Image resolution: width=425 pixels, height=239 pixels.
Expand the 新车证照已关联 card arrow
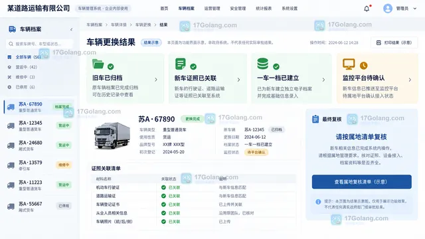tap(238, 80)
